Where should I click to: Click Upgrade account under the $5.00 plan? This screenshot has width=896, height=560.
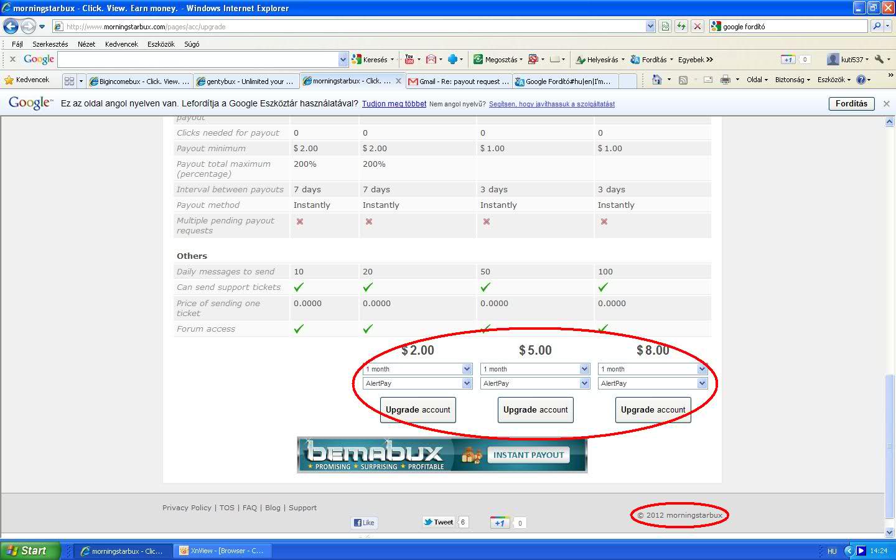pyautogui.click(x=535, y=410)
